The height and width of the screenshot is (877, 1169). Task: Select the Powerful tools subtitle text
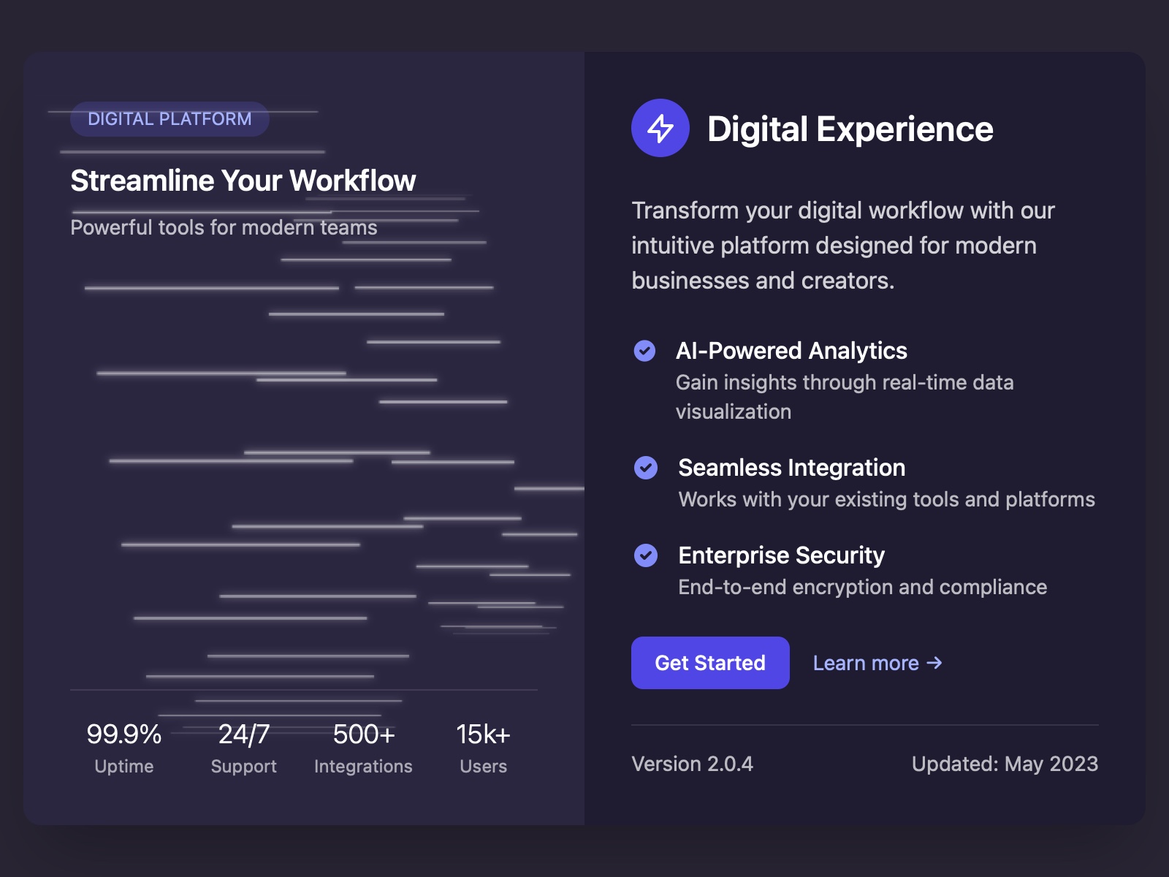[224, 227]
